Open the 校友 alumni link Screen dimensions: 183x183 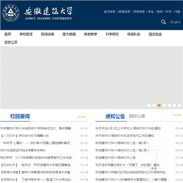[169, 12]
